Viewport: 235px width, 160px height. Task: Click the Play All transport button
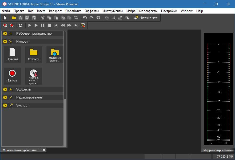click(29, 25)
